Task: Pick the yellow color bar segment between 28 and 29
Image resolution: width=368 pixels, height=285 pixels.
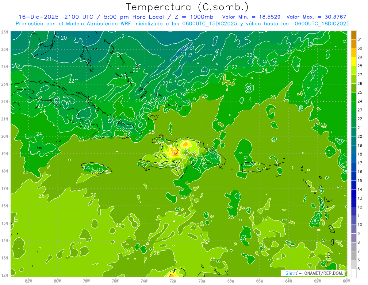Action: click(354, 61)
